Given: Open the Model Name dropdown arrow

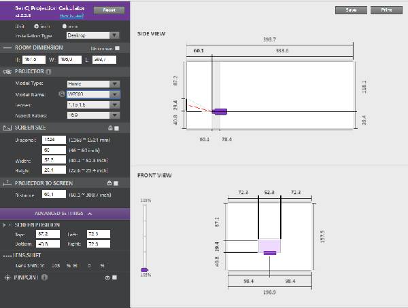Looking at the screenshot, I should click(x=114, y=94).
